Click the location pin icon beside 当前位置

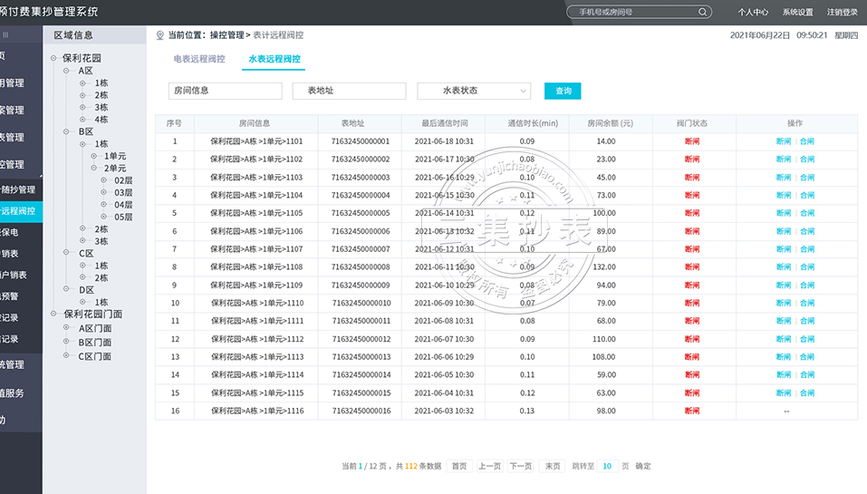pyautogui.click(x=159, y=35)
